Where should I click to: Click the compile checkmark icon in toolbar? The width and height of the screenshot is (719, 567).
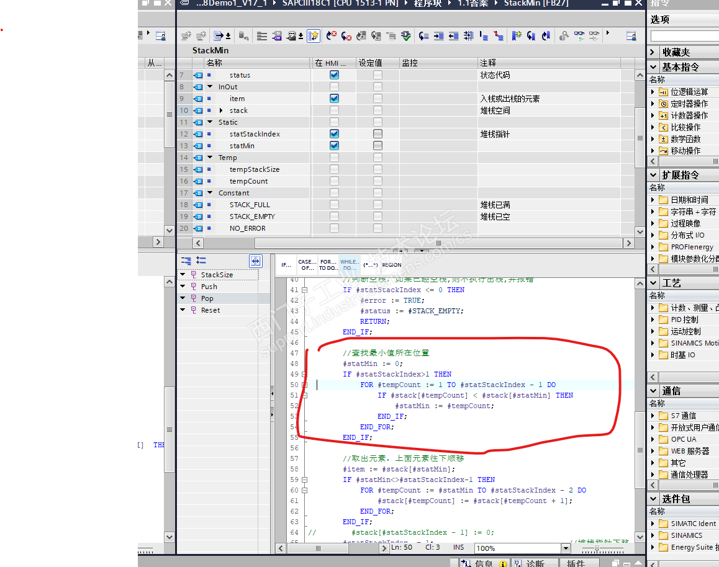(406, 36)
